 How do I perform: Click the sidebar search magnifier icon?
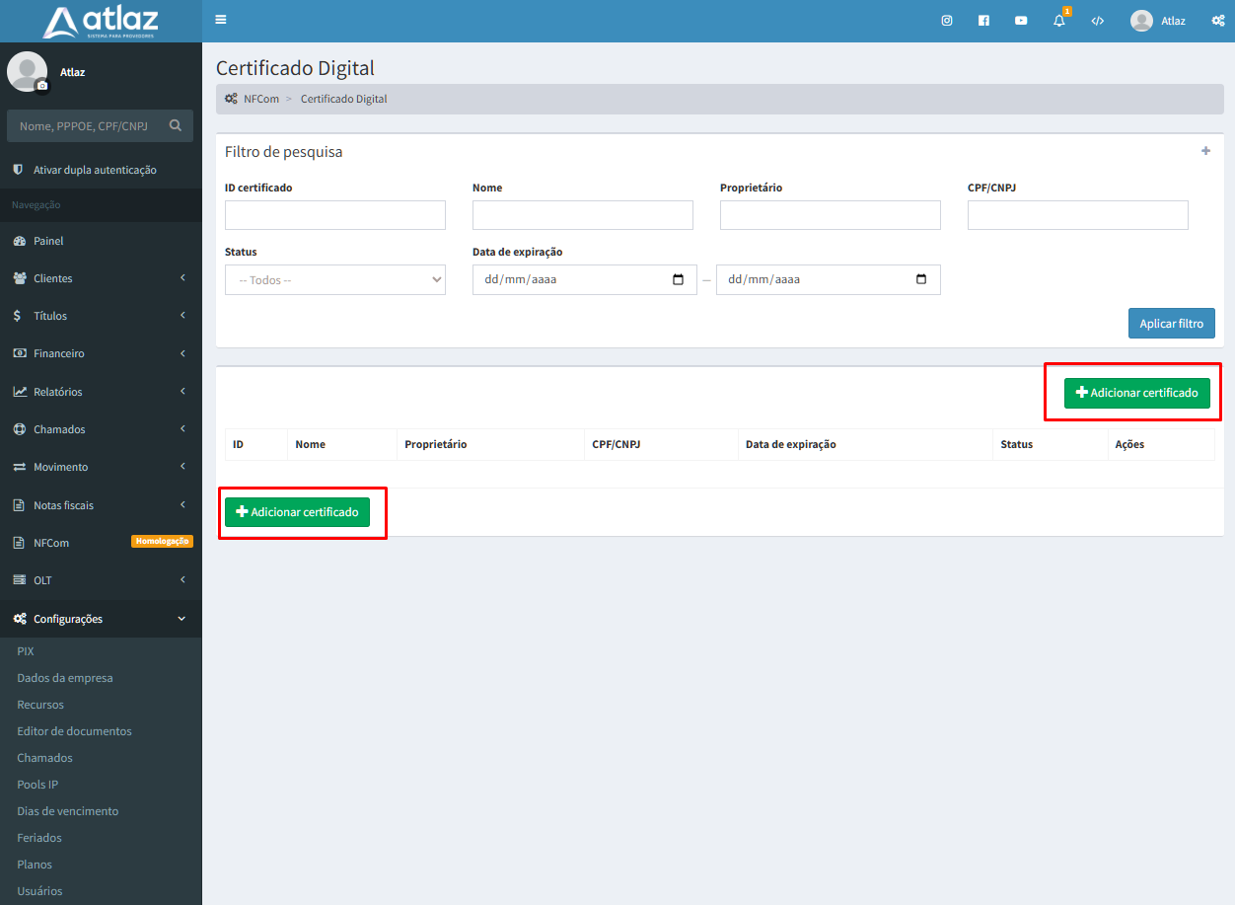(x=176, y=125)
